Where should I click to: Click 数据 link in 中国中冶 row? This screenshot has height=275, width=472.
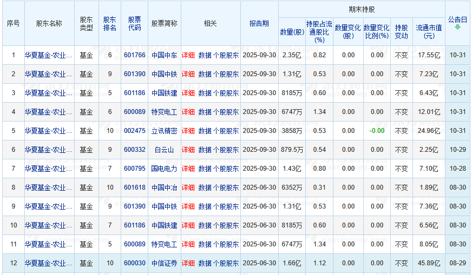pos(205,188)
